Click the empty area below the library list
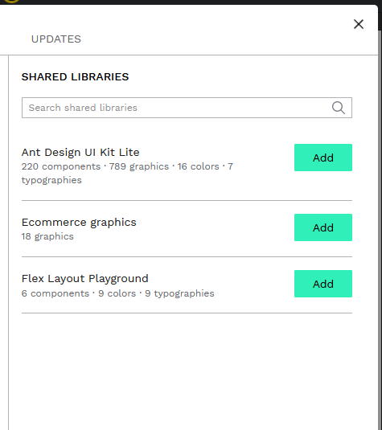382x430 pixels. click(187, 371)
